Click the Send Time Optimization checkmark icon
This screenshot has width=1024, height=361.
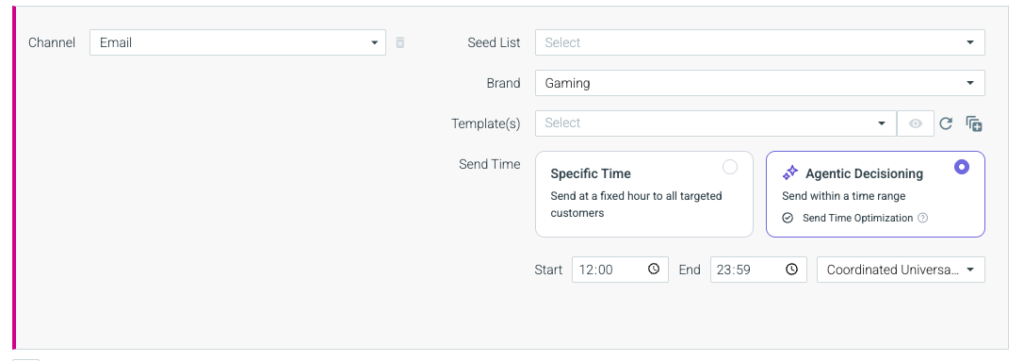point(788,218)
